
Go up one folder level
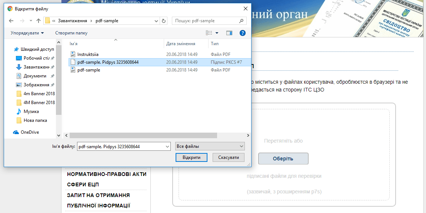pyautogui.click(x=38, y=21)
